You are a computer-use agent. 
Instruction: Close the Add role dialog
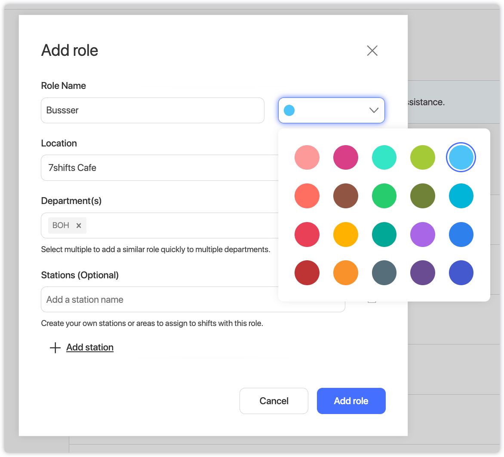click(x=372, y=51)
